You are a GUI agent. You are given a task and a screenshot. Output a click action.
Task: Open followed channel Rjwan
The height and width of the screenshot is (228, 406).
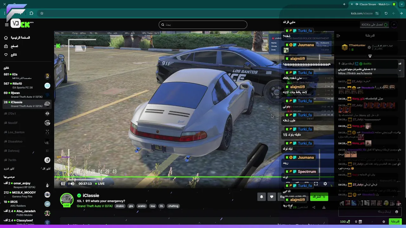coord(27,95)
